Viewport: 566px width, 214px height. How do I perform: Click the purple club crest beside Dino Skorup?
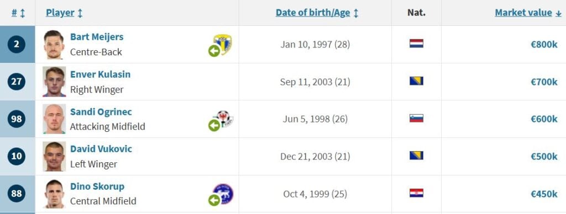[x=223, y=194]
